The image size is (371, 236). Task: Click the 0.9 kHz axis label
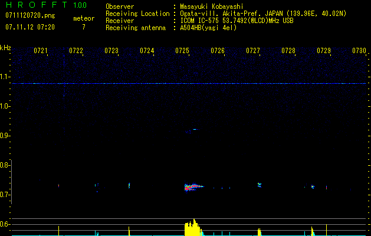[x=5, y=136]
